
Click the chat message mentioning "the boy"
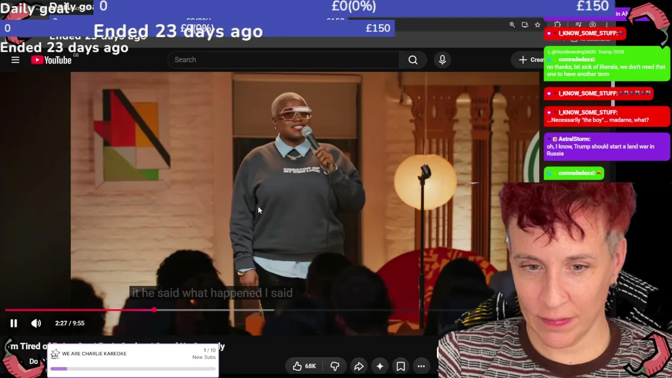point(607,117)
